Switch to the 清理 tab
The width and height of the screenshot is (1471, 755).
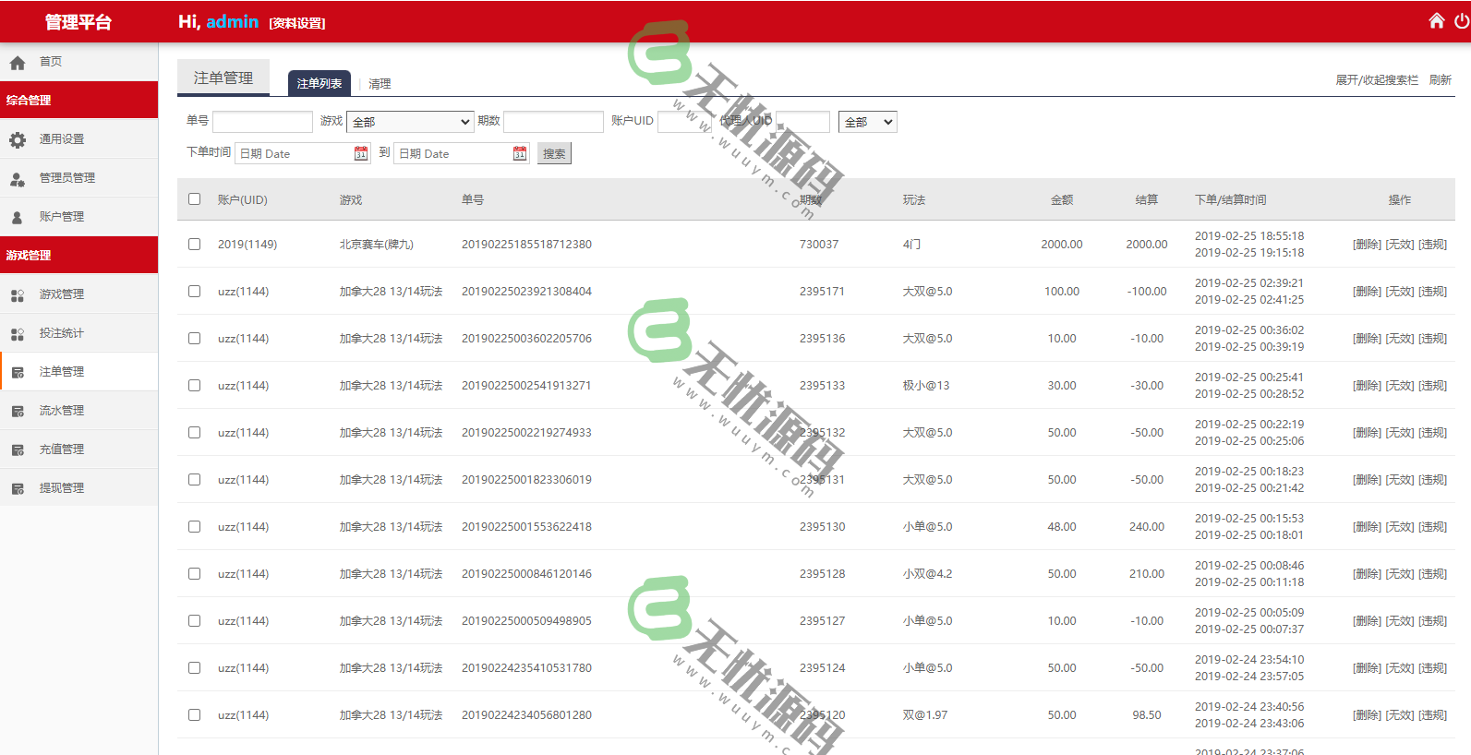click(380, 84)
